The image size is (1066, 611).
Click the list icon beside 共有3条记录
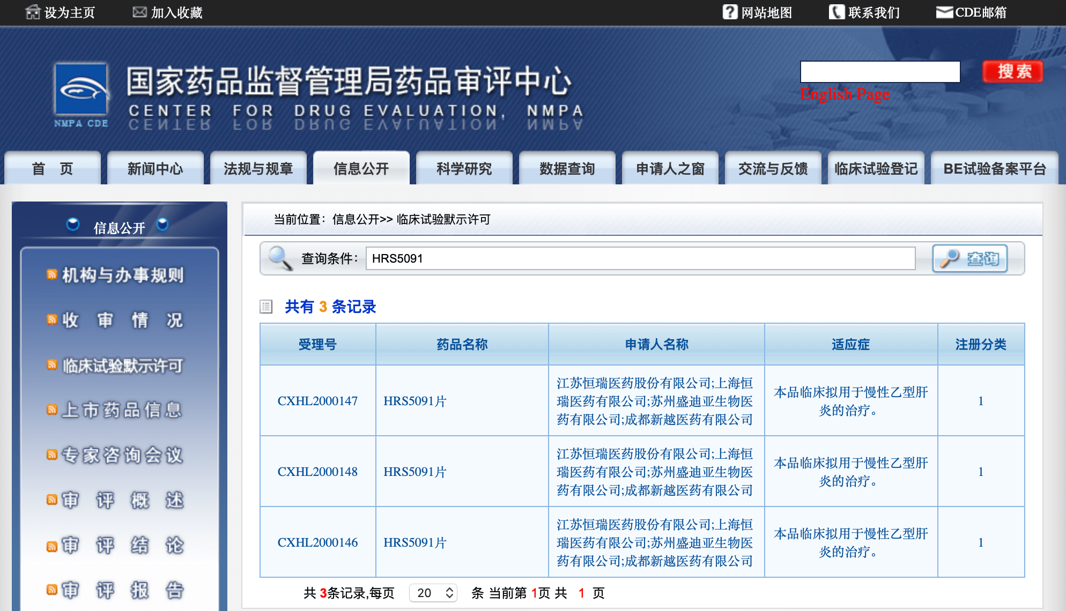coord(266,307)
